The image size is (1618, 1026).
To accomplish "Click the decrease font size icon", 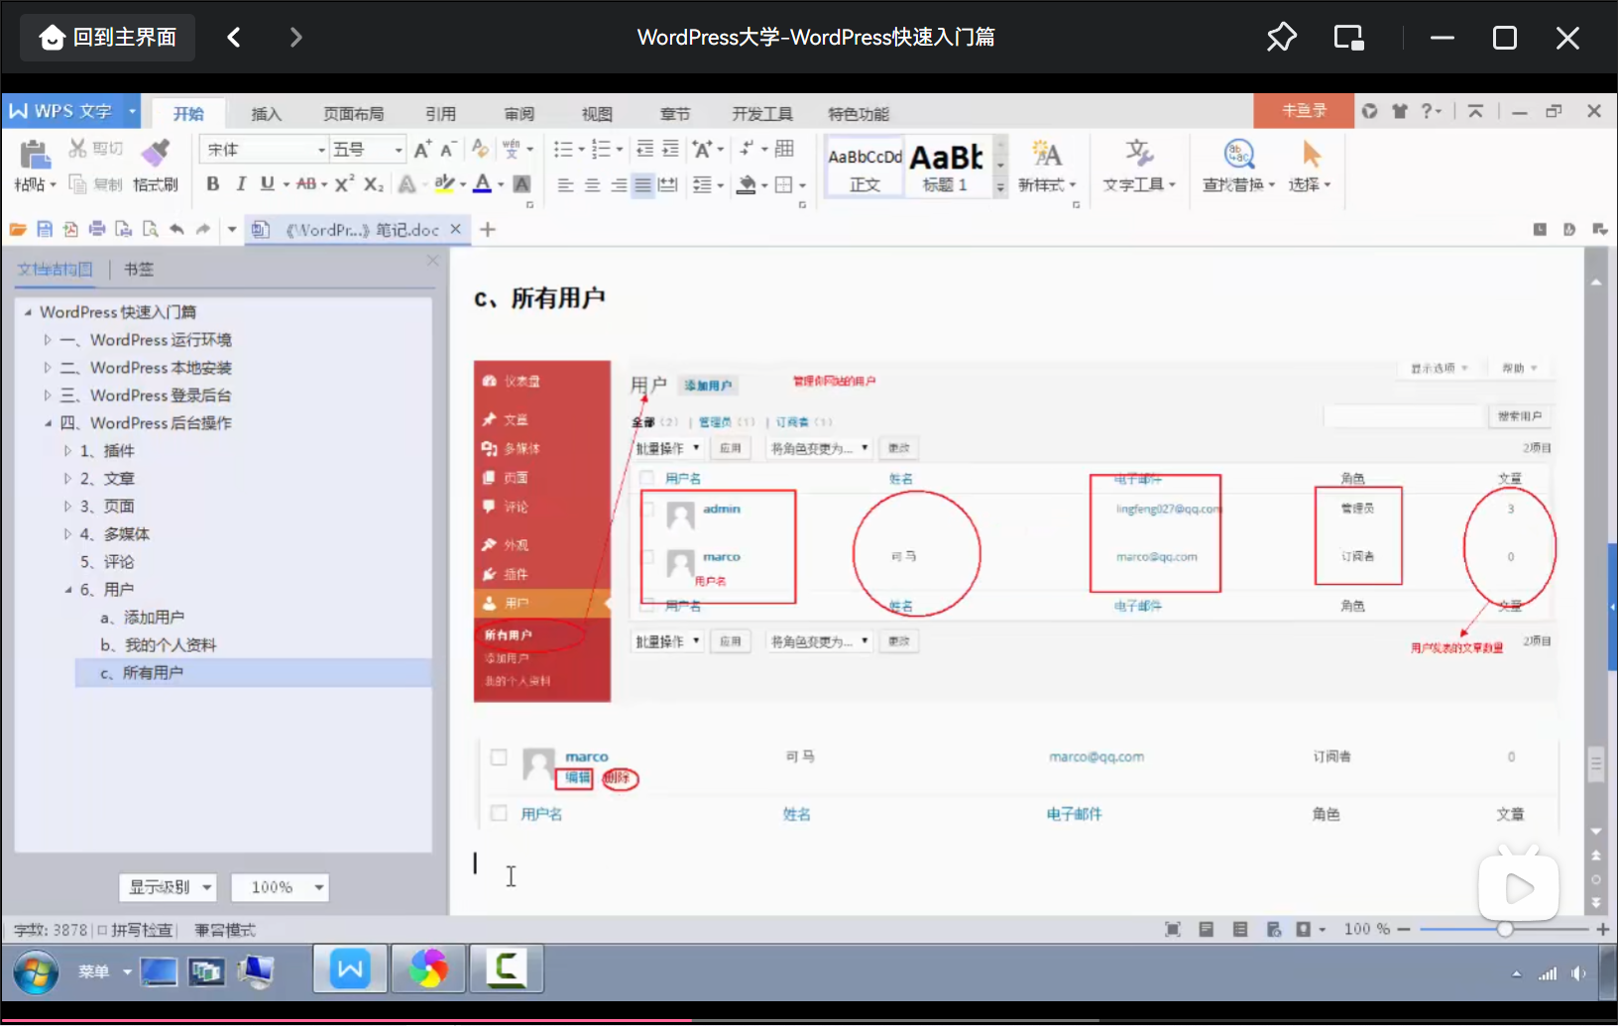I will (x=447, y=150).
